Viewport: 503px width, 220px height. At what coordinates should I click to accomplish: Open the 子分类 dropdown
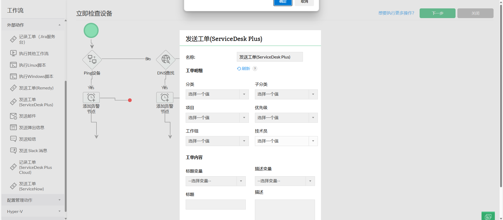point(286,94)
